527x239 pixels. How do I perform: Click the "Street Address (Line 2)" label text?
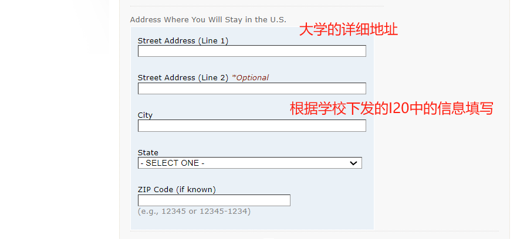[x=183, y=78]
